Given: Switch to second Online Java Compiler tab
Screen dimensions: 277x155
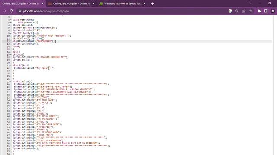Looking at the screenshot, I should [71, 3].
